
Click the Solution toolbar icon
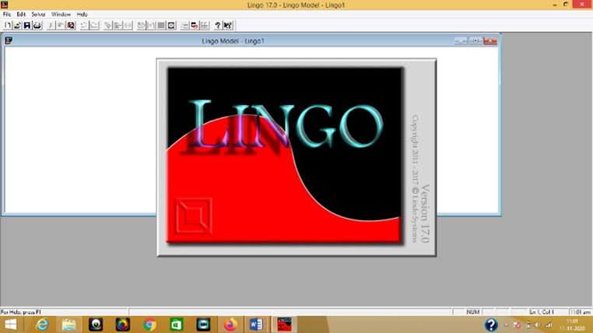151,26
